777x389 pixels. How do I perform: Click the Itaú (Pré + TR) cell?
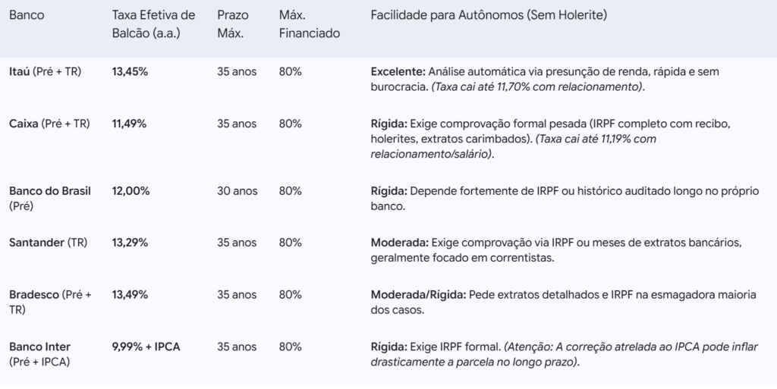pyautogui.click(x=45, y=72)
